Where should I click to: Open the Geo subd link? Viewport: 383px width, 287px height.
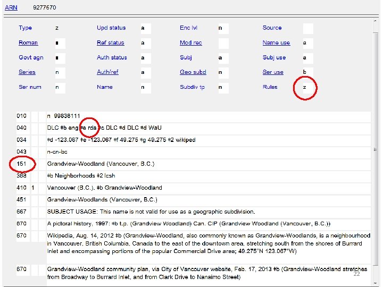(x=193, y=72)
